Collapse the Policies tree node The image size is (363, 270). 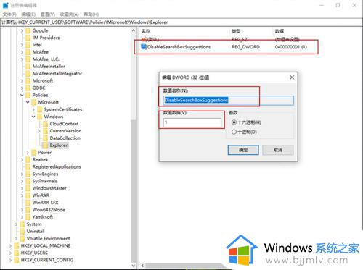coord(22,95)
